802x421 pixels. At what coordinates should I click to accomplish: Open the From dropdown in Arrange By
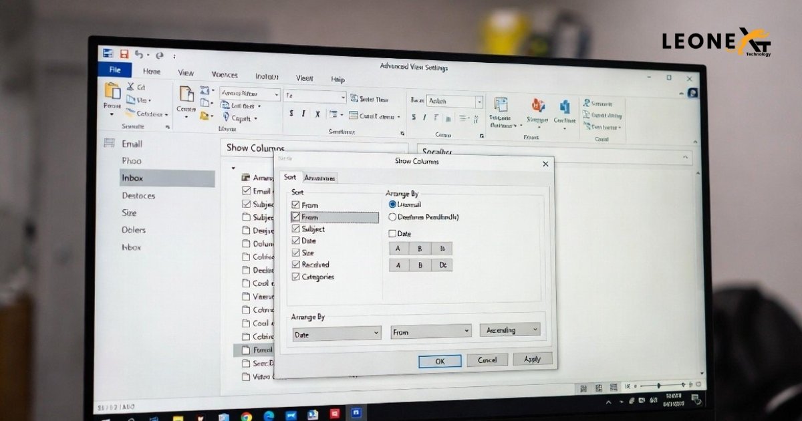coord(431,331)
